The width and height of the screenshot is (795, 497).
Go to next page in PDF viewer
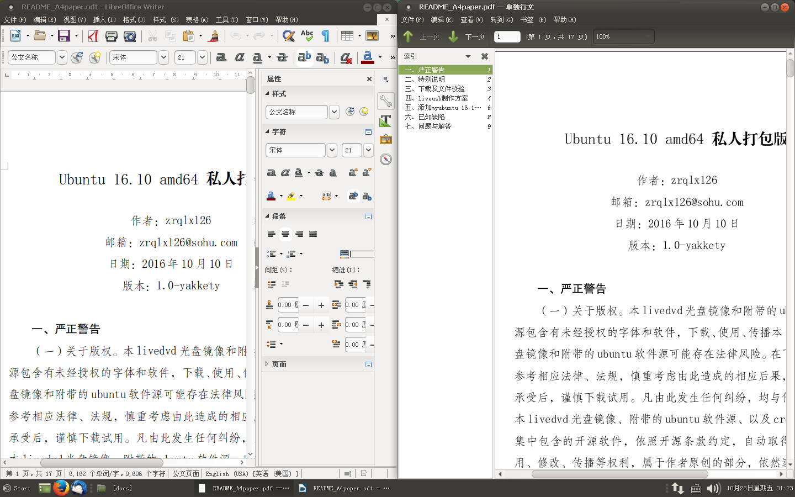tap(467, 36)
